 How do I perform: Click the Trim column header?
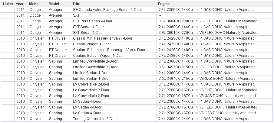tap(76, 4)
